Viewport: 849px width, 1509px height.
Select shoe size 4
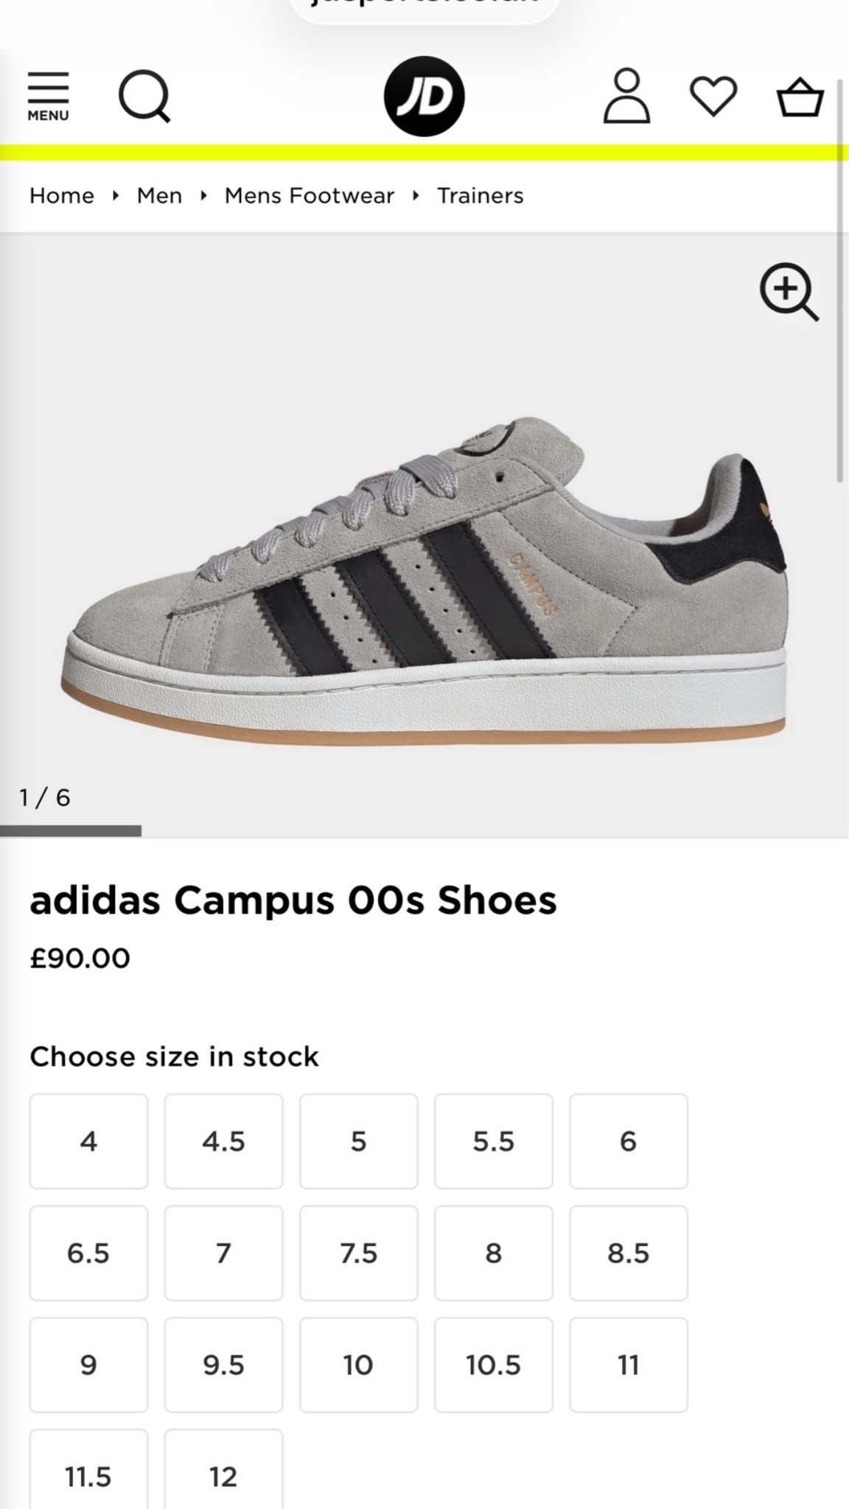coord(88,1141)
